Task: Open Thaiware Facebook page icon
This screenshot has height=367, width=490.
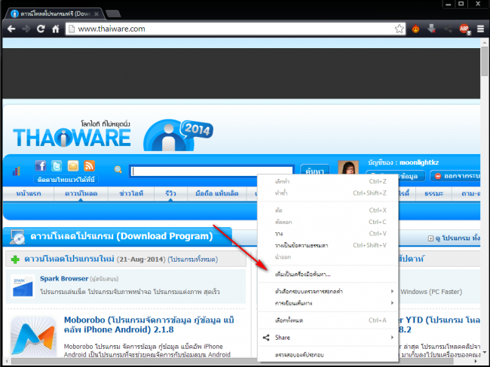Action: (x=40, y=165)
